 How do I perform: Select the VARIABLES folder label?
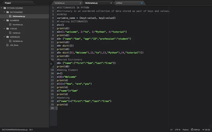(x=15, y=37)
